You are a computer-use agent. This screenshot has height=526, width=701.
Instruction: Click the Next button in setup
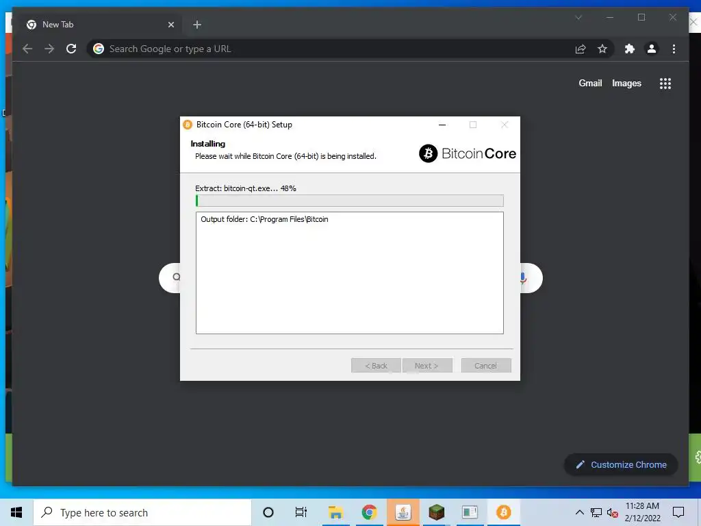[x=427, y=366]
